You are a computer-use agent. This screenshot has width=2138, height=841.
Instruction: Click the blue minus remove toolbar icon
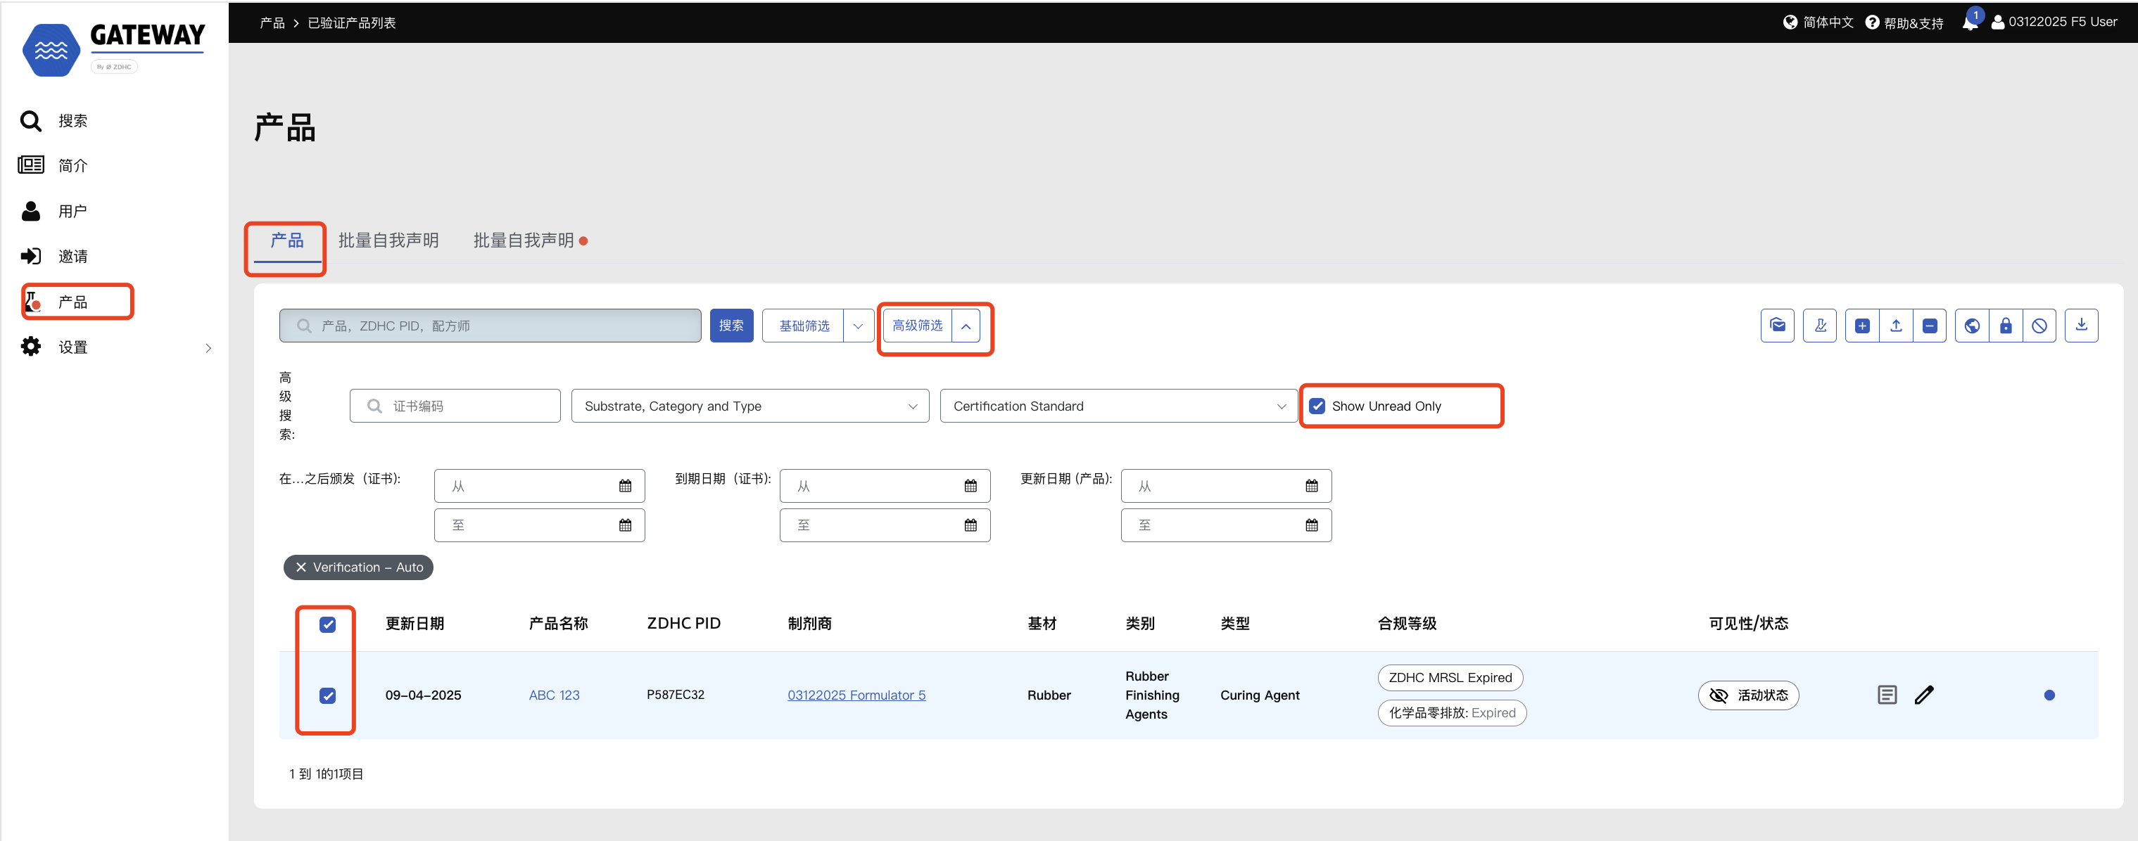pyautogui.click(x=1930, y=326)
